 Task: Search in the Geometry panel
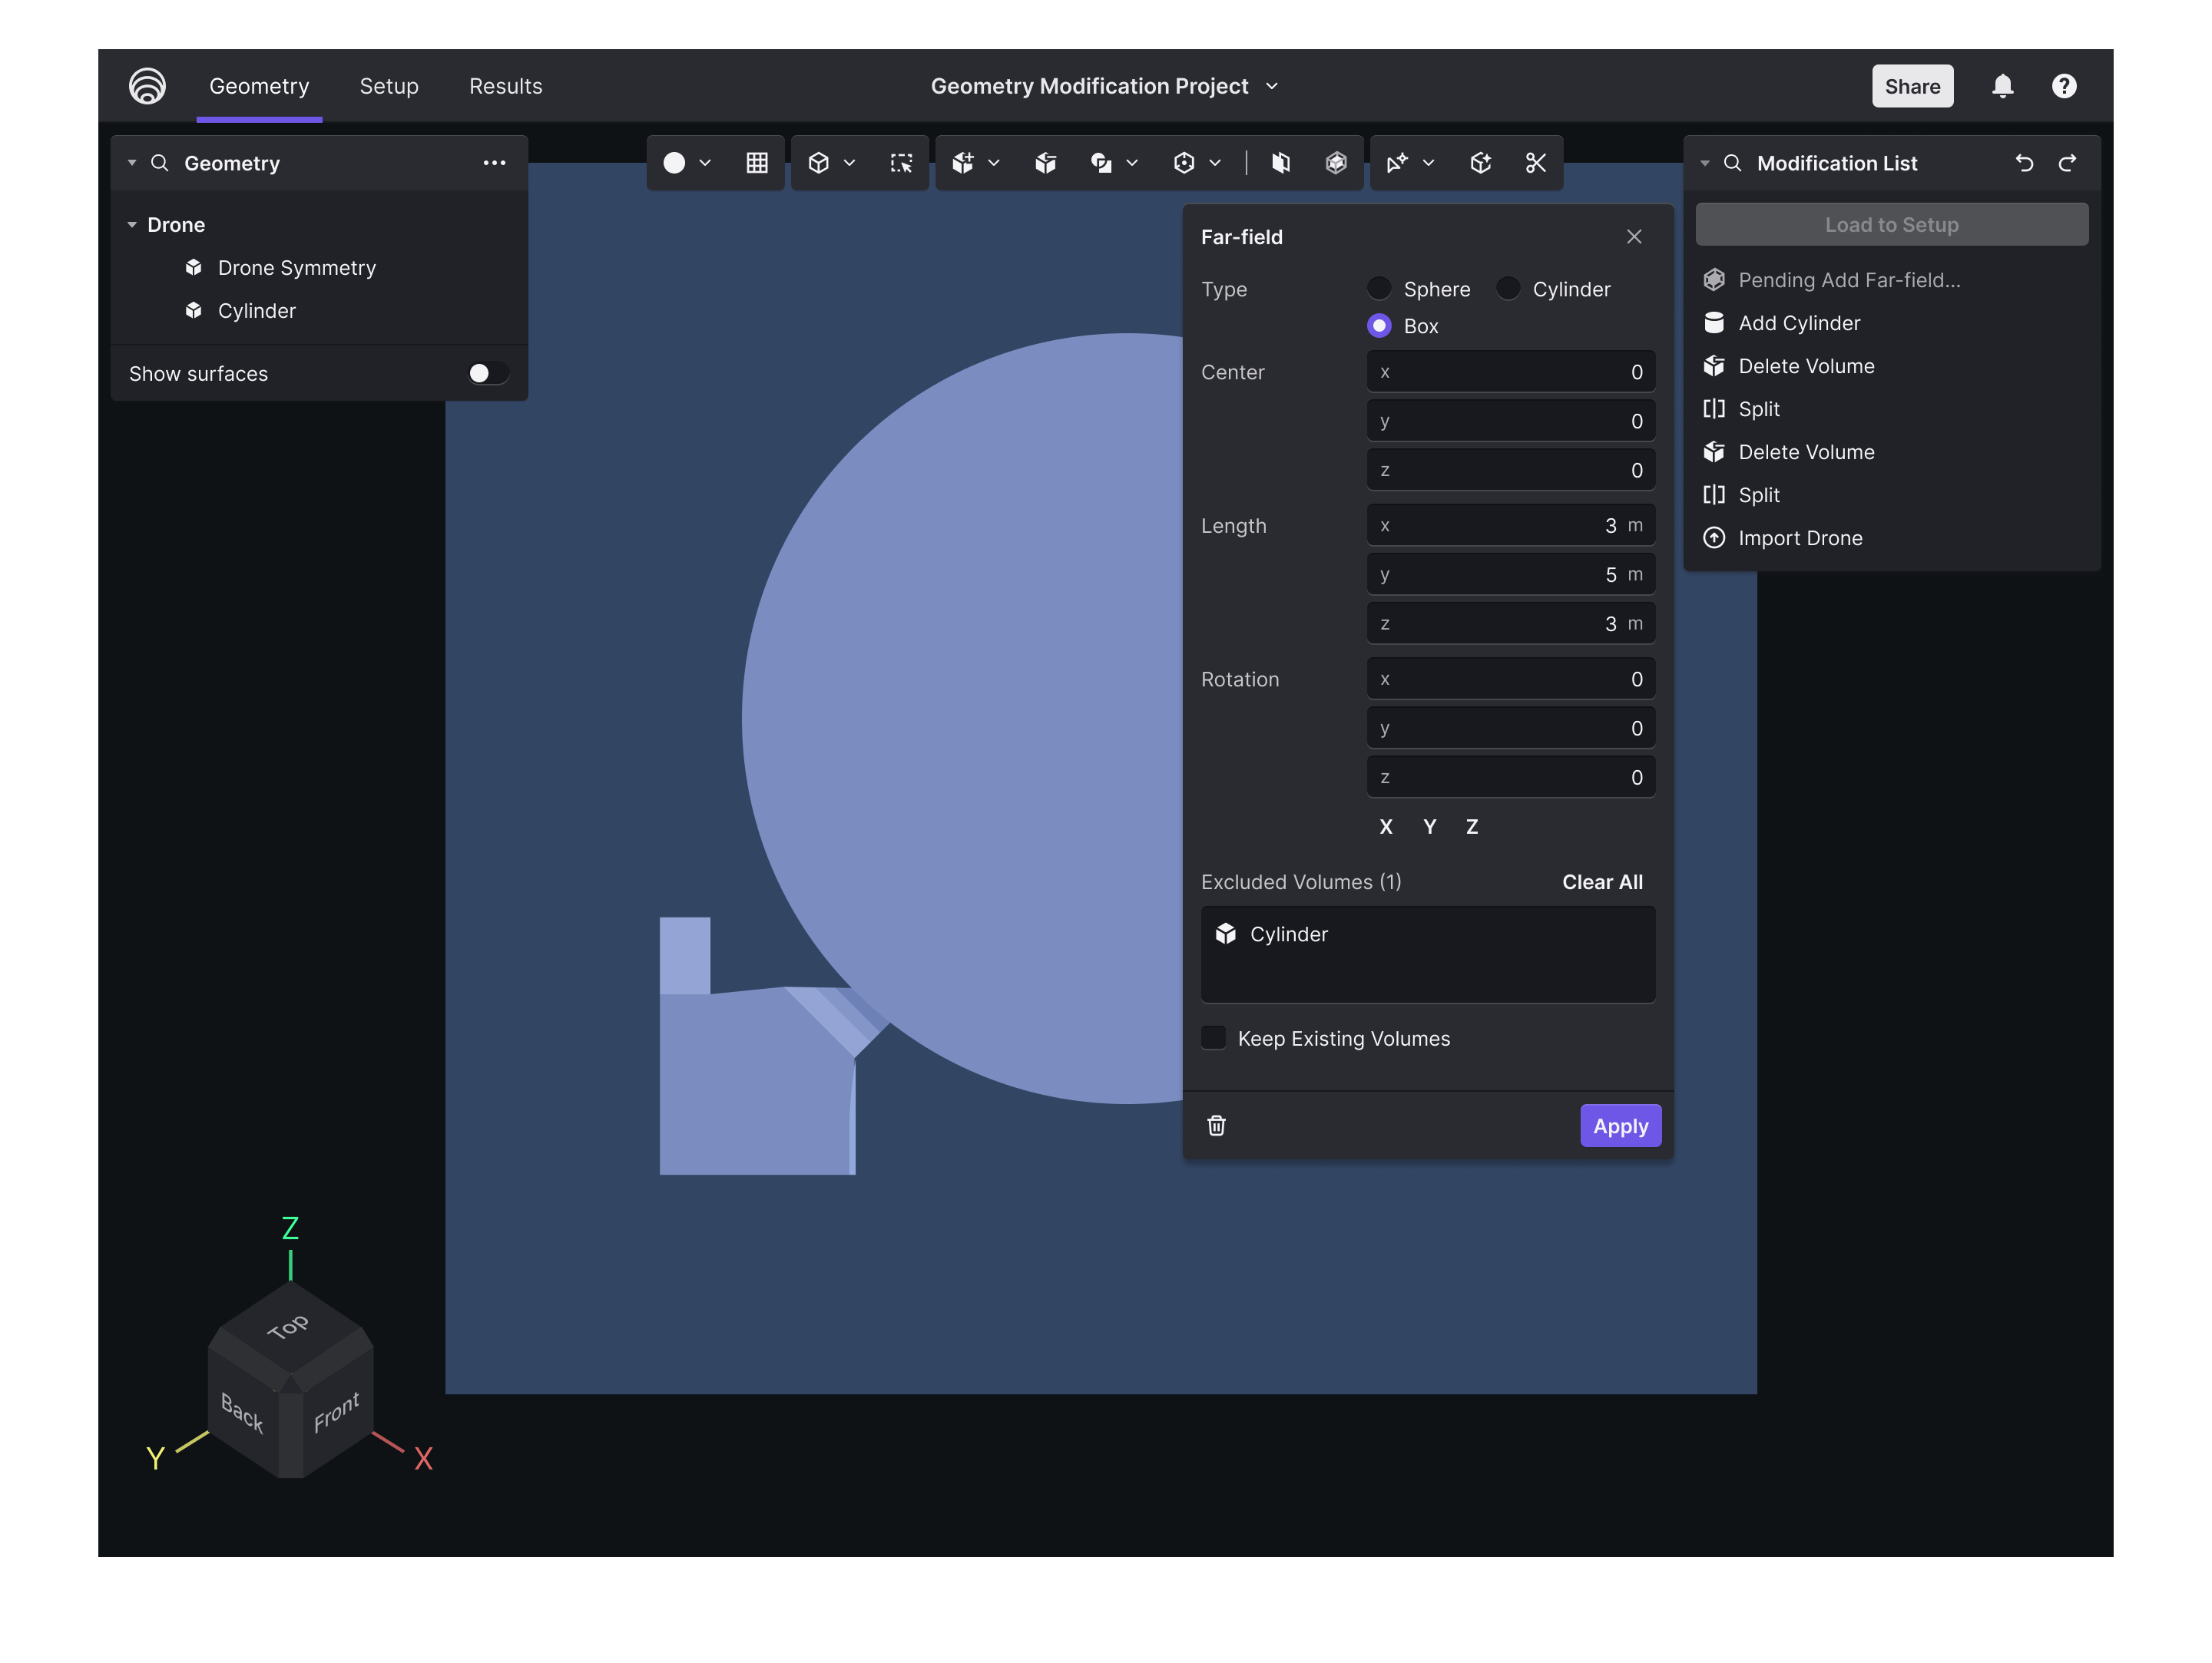point(159,163)
